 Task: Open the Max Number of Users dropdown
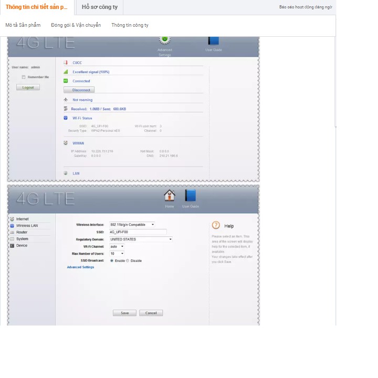tap(117, 254)
